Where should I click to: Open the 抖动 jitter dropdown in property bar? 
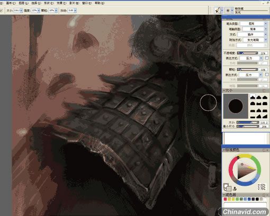pos(75,11)
